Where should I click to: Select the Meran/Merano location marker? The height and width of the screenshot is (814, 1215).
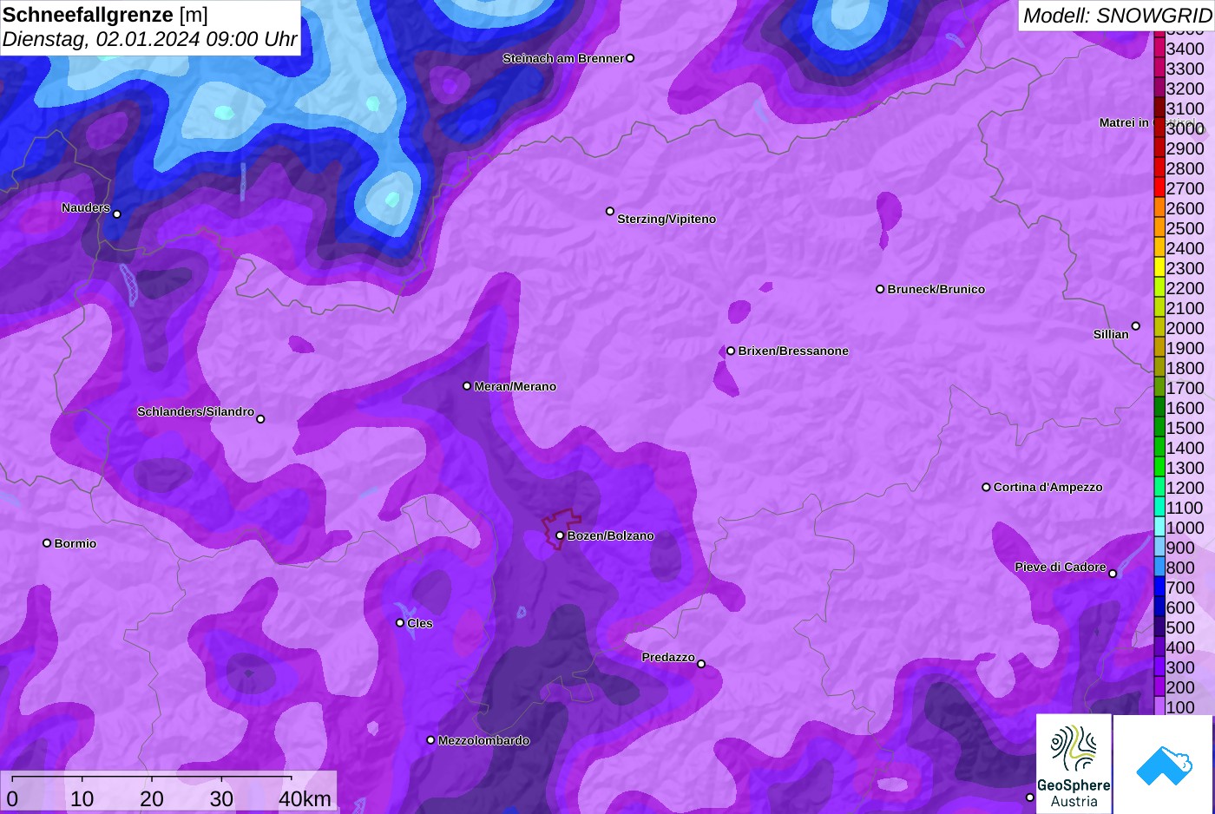[467, 386]
